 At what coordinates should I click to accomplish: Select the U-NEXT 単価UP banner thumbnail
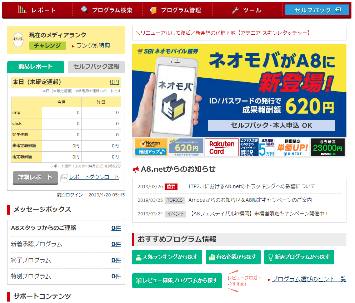[x=292, y=147]
